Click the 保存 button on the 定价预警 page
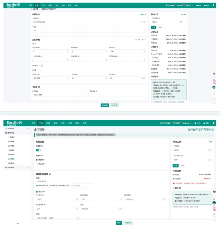Image resolution: width=220 pixels, height=227 pixels. point(119,223)
